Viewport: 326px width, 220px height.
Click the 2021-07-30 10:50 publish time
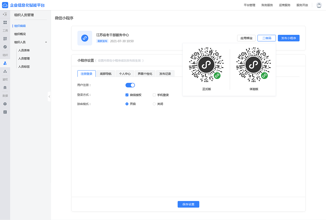(122, 41)
